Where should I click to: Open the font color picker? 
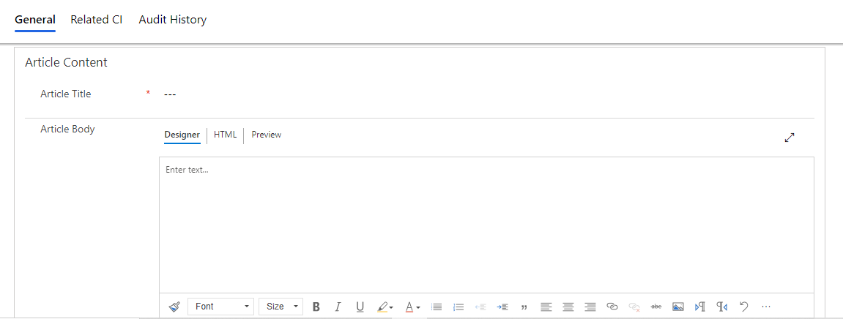pyautogui.click(x=412, y=307)
